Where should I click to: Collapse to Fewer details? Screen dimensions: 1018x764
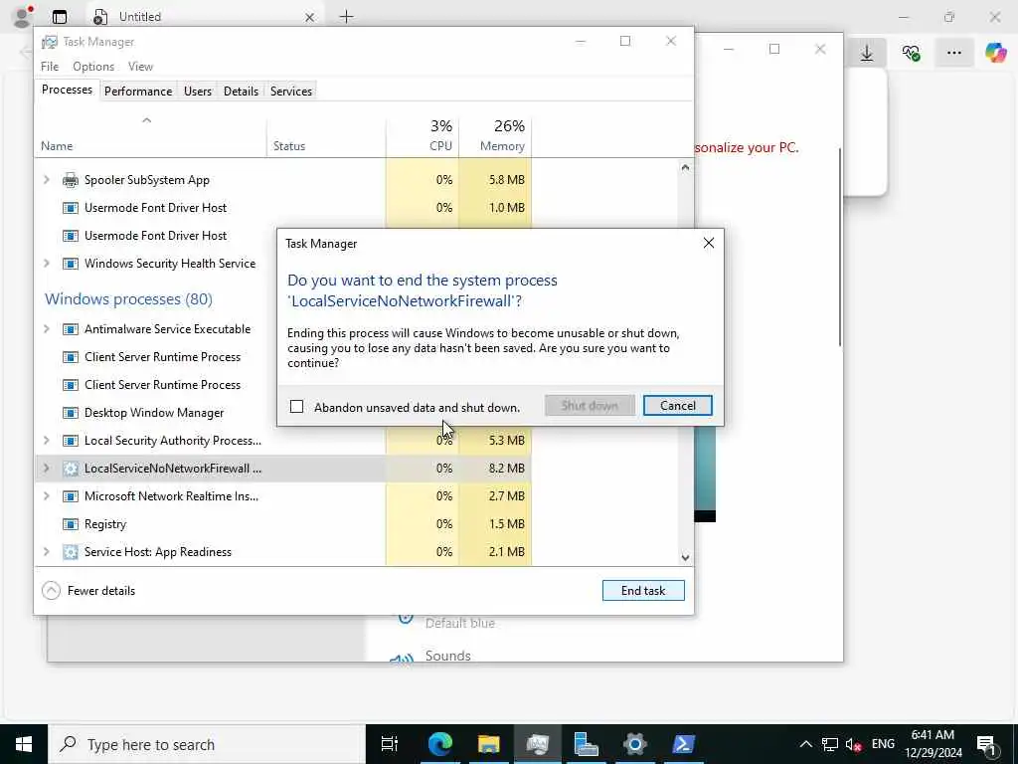point(88,591)
